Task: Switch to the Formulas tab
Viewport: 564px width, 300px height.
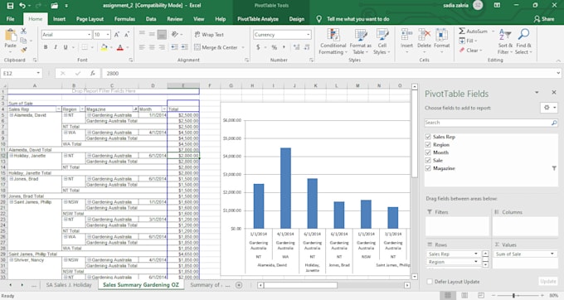Action: coord(124,19)
